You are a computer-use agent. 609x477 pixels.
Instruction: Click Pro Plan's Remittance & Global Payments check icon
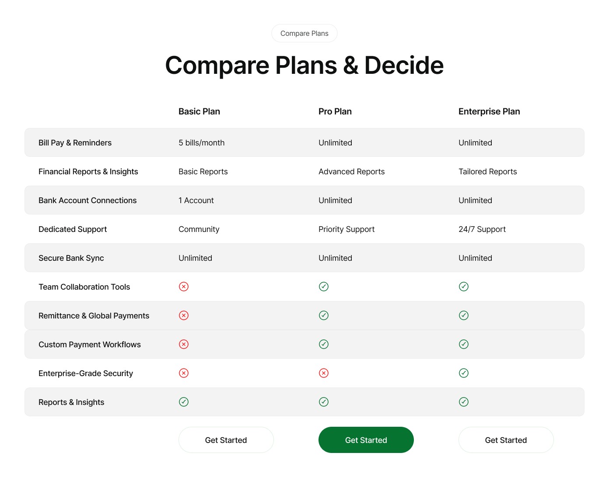[x=324, y=315]
